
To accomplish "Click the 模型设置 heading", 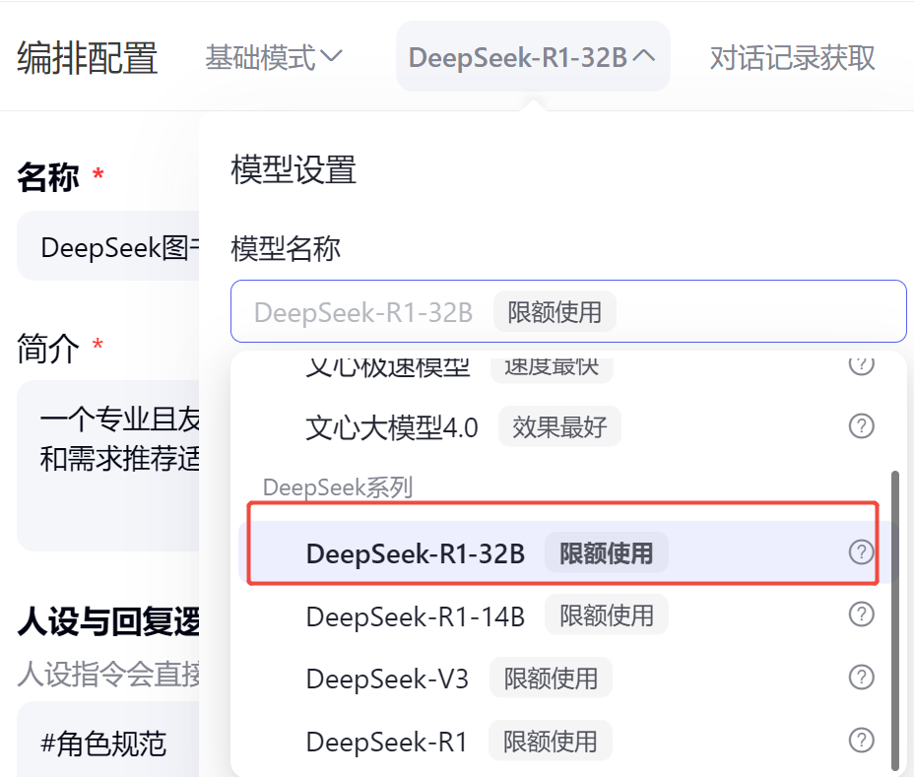I will [x=294, y=169].
